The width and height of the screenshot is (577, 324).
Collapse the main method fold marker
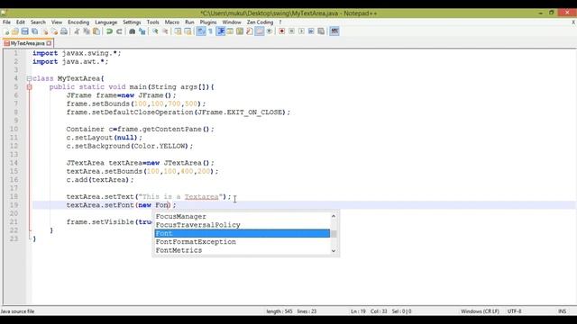[x=29, y=87]
